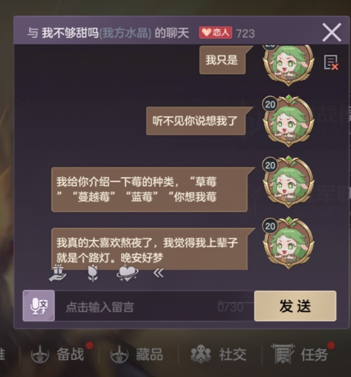Tap avatar beside 听不见你说想我了 message
The height and width of the screenshot is (377, 351).
[288, 121]
